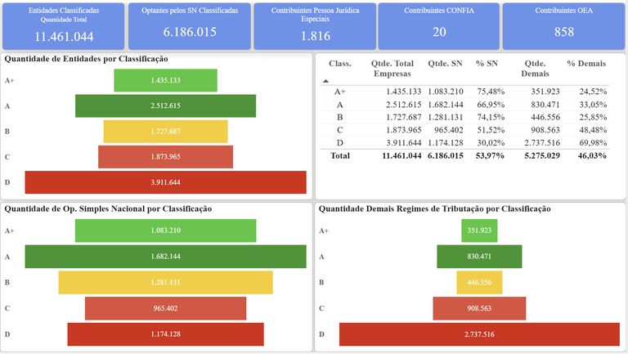Sort by Qtde. Total Empresas column header
The height and width of the screenshot is (354, 628).
tap(392, 68)
